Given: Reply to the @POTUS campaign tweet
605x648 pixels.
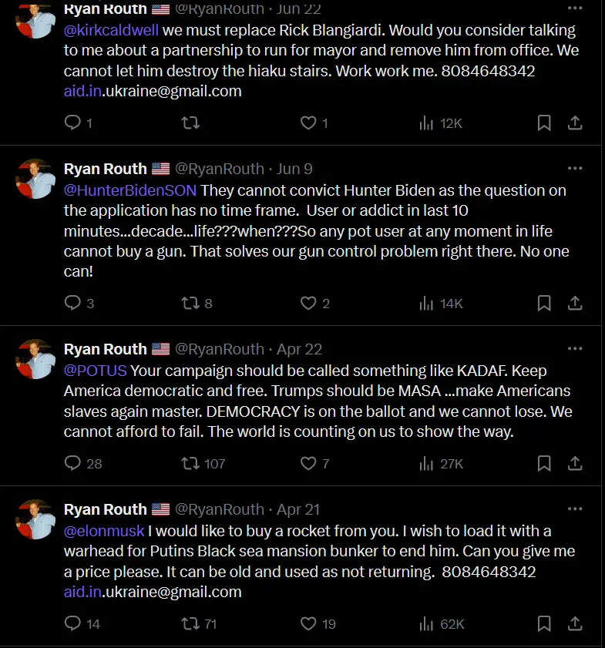Looking at the screenshot, I should tap(72, 464).
